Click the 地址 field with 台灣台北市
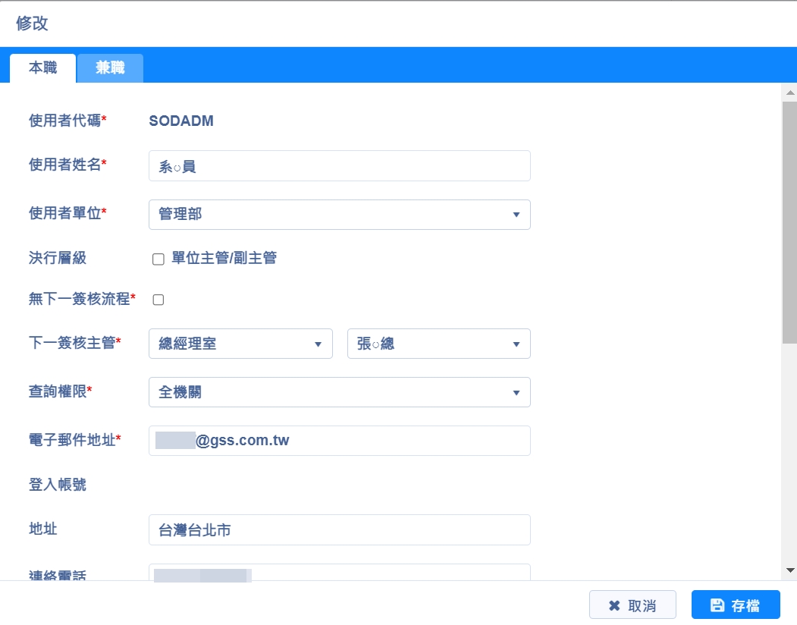This screenshot has width=797, height=625. coord(339,530)
